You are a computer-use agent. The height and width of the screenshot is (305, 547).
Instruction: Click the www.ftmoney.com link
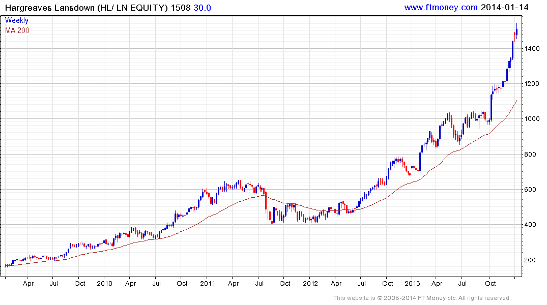pos(441,7)
